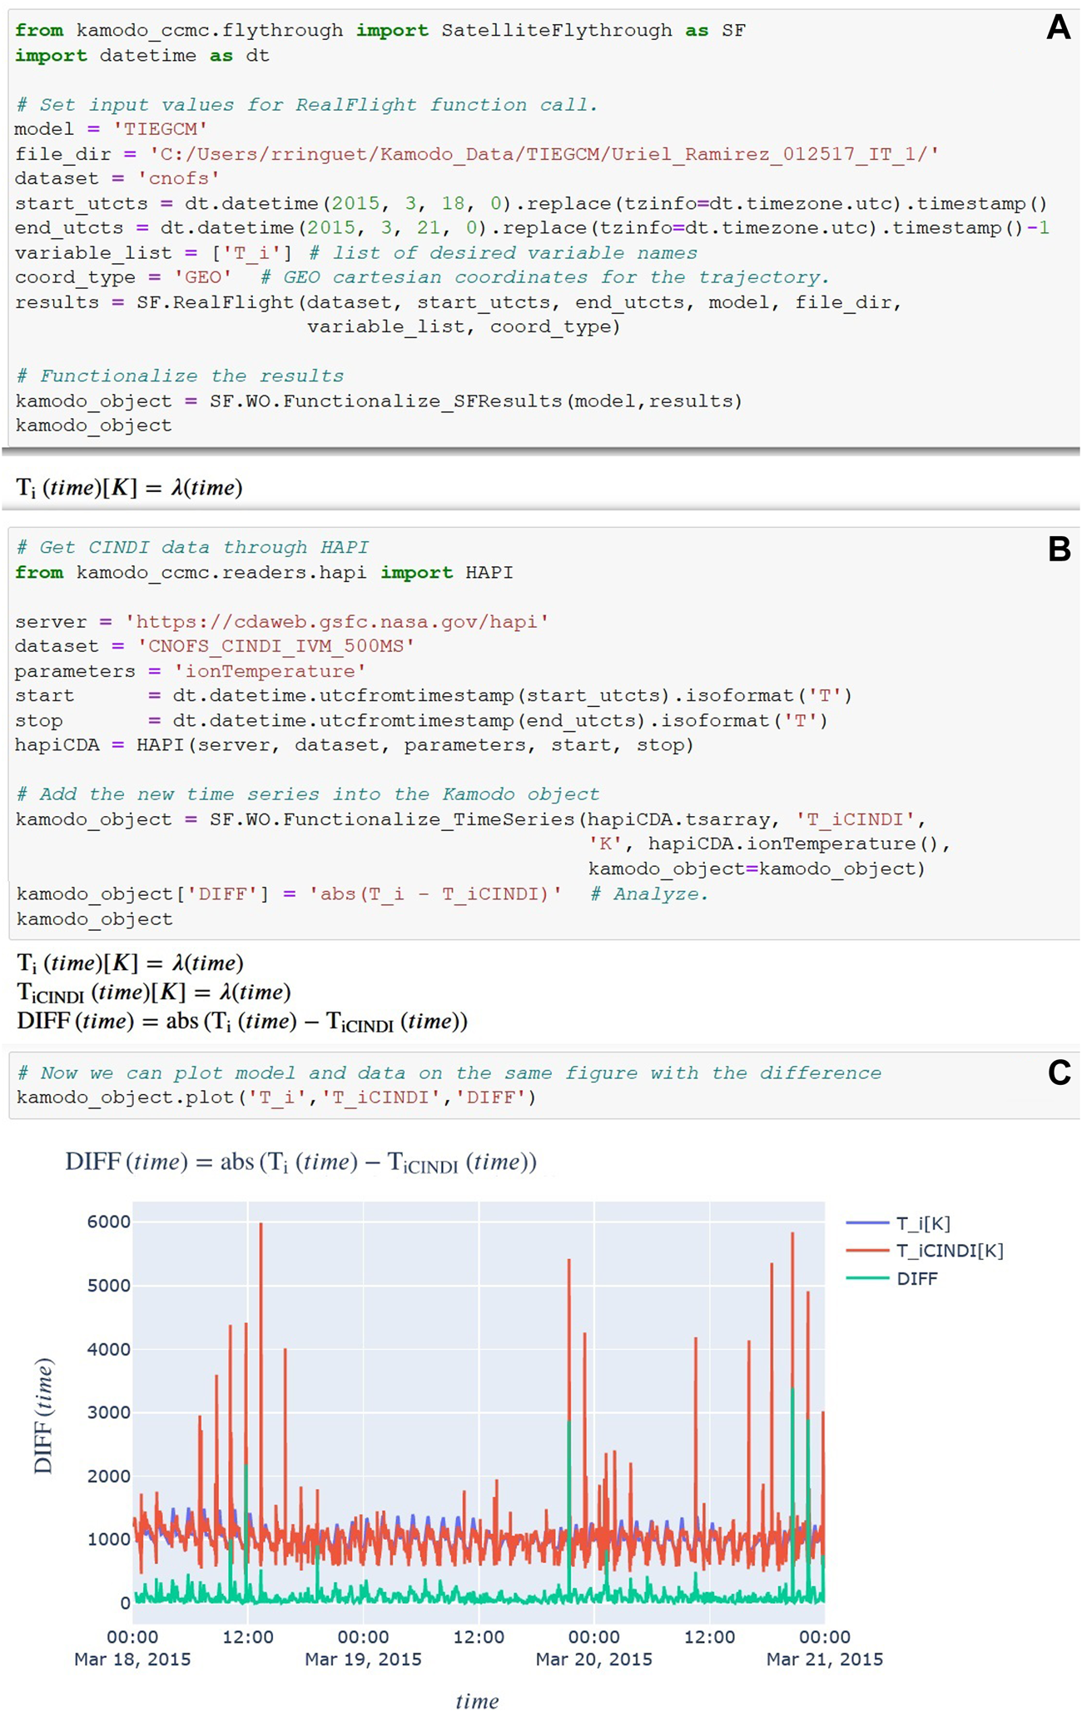The height and width of the screenshot is (1712, 1082).
Task: Click panel label C in plot cell
Action: click(x=1058, y=1073)
